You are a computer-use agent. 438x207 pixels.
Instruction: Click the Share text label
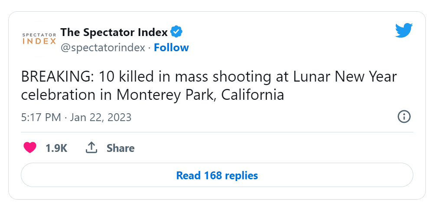click(x=121, y=148)
